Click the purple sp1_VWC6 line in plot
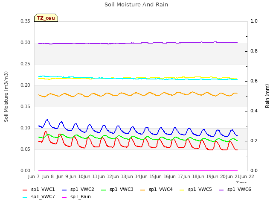273x205 pixels. point(137,43)
